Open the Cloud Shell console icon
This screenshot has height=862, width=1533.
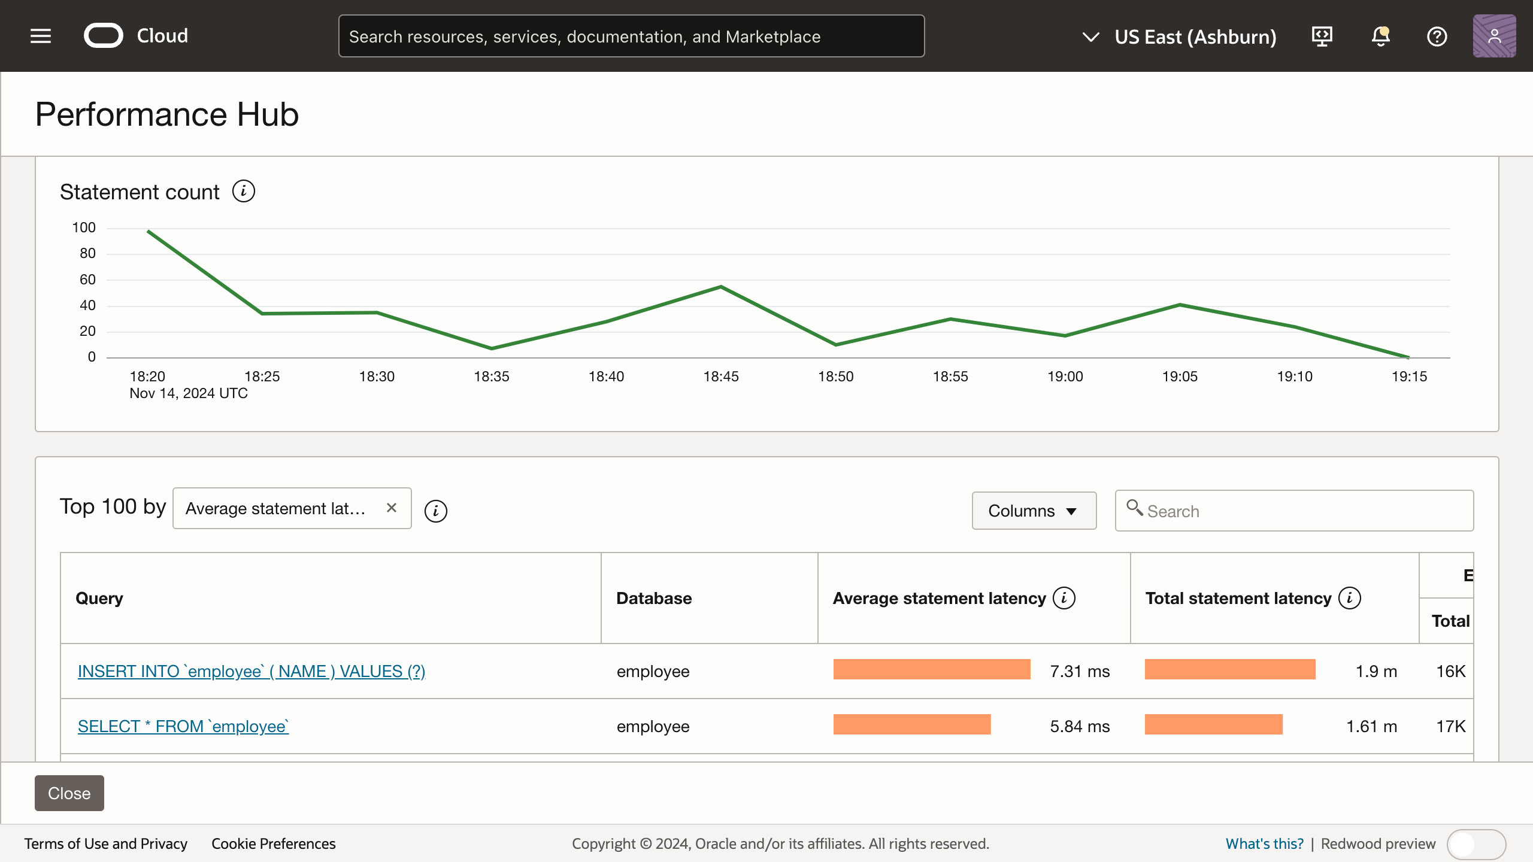pos(1322,36)
